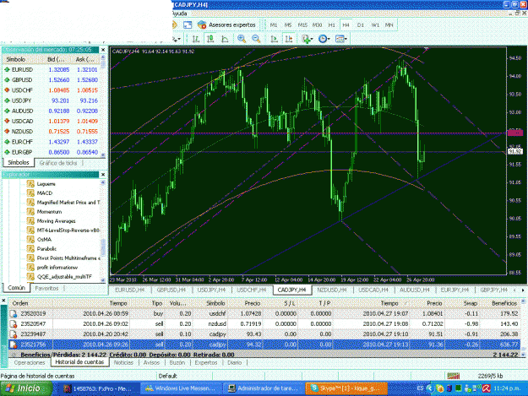Select the highlighted order 23521756 row
This screenshot has width=528, height=396.
coord(264,344)
